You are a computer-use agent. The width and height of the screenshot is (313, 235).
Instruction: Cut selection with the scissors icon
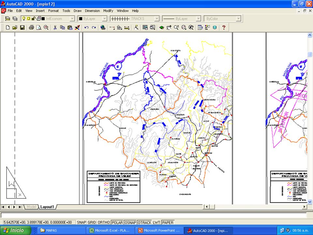point(55,27)
